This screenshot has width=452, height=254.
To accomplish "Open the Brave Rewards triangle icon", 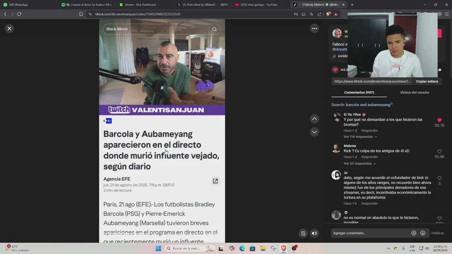I will coord(335,14).
